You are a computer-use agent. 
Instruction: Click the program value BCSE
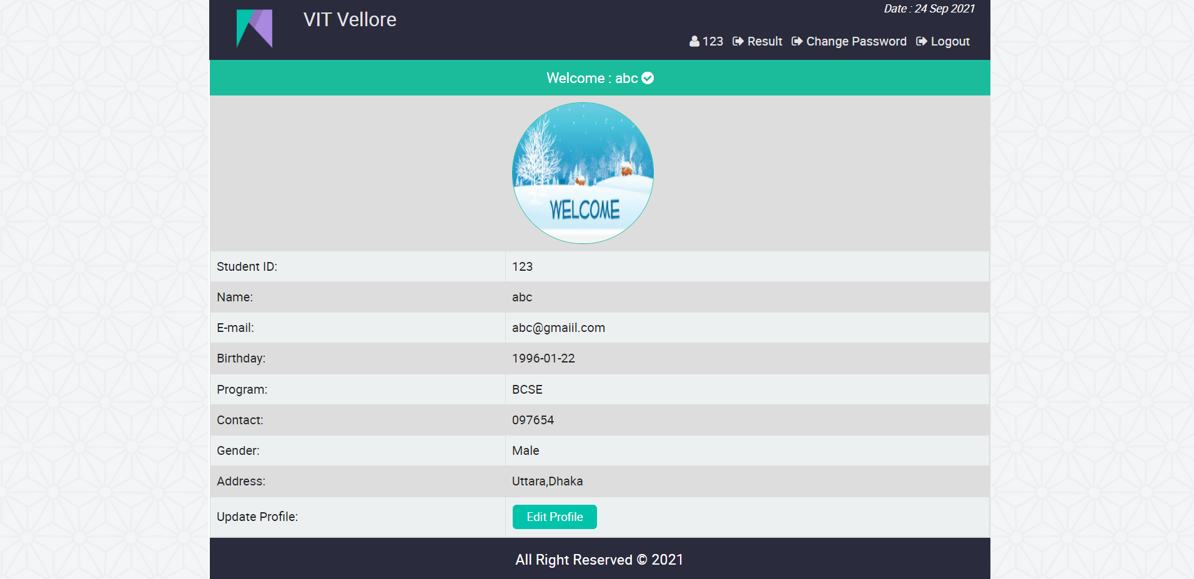coord(527,389)
